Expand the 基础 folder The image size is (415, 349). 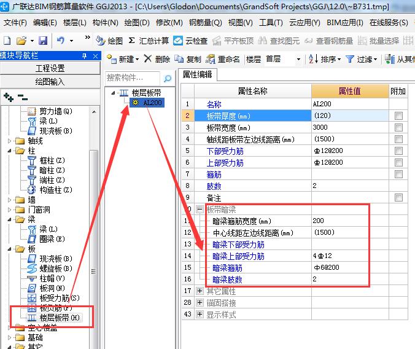click(x=10, y=337)
